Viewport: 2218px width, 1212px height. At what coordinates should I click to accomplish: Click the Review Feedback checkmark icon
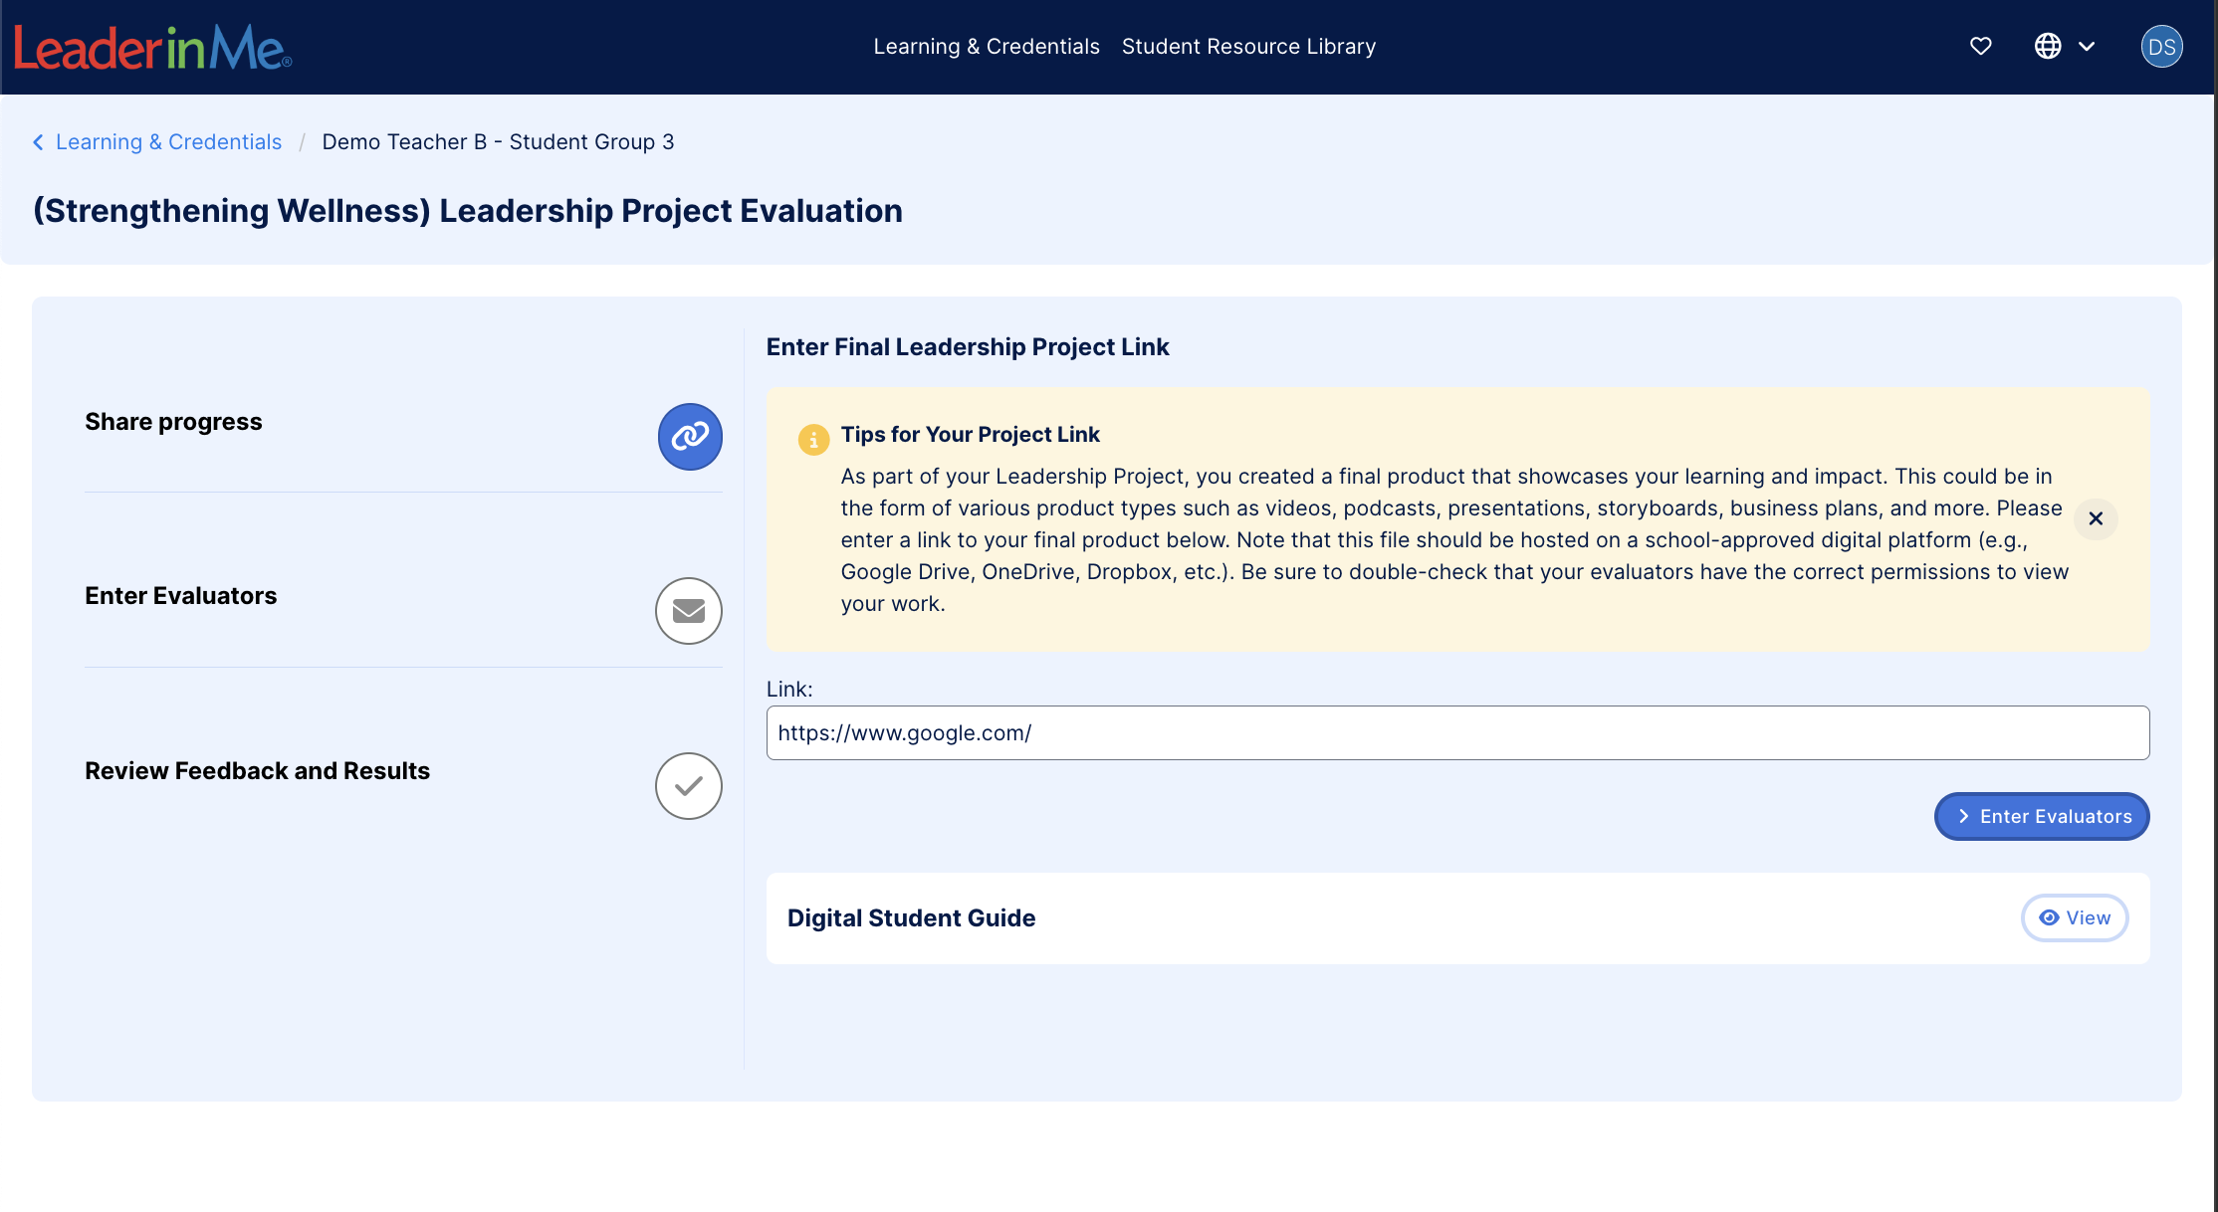688,786
